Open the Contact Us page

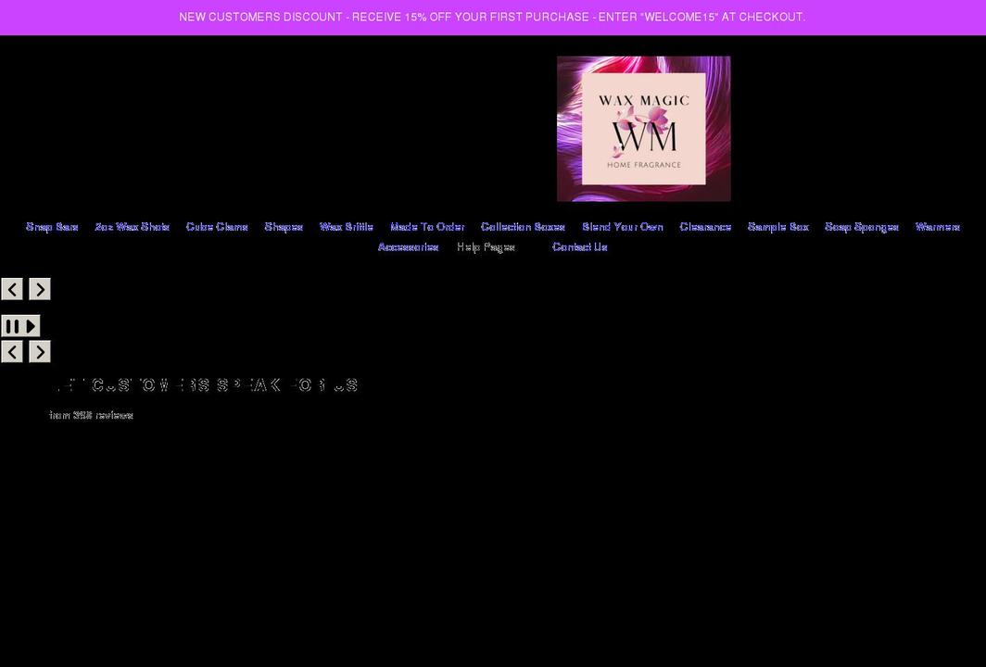579,246
